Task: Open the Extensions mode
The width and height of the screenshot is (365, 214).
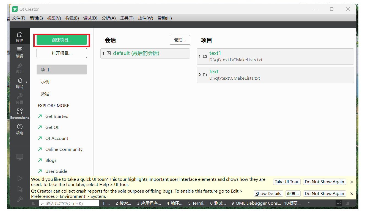Action: [x=20, y=114]
